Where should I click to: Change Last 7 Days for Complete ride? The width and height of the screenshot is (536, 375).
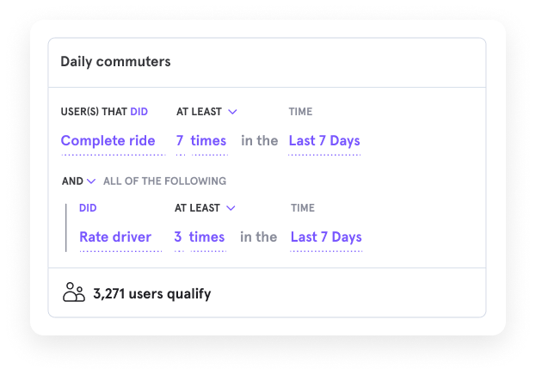coord(324,140)
